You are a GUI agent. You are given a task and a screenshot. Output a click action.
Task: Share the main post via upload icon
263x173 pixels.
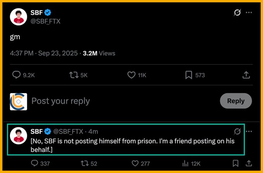[x=246, y=75]
